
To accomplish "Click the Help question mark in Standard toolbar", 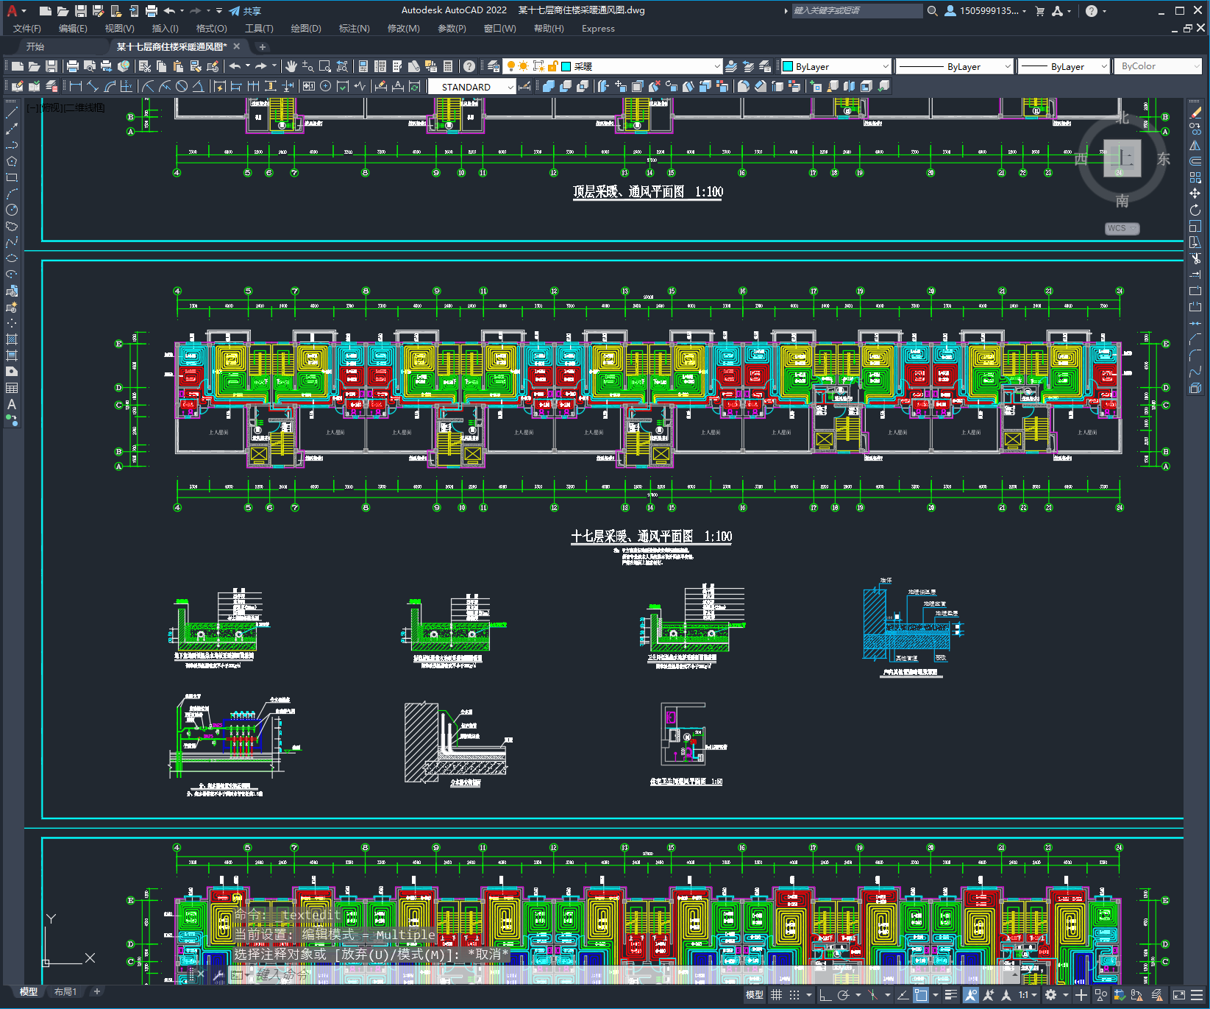I will [469, 66].
